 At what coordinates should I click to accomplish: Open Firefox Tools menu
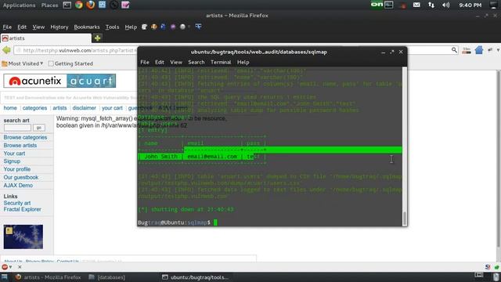click(x=112, y=27)
